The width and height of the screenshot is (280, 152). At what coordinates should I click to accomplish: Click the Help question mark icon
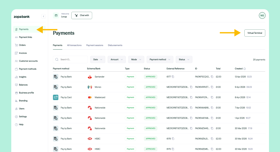tap(16, 125)
